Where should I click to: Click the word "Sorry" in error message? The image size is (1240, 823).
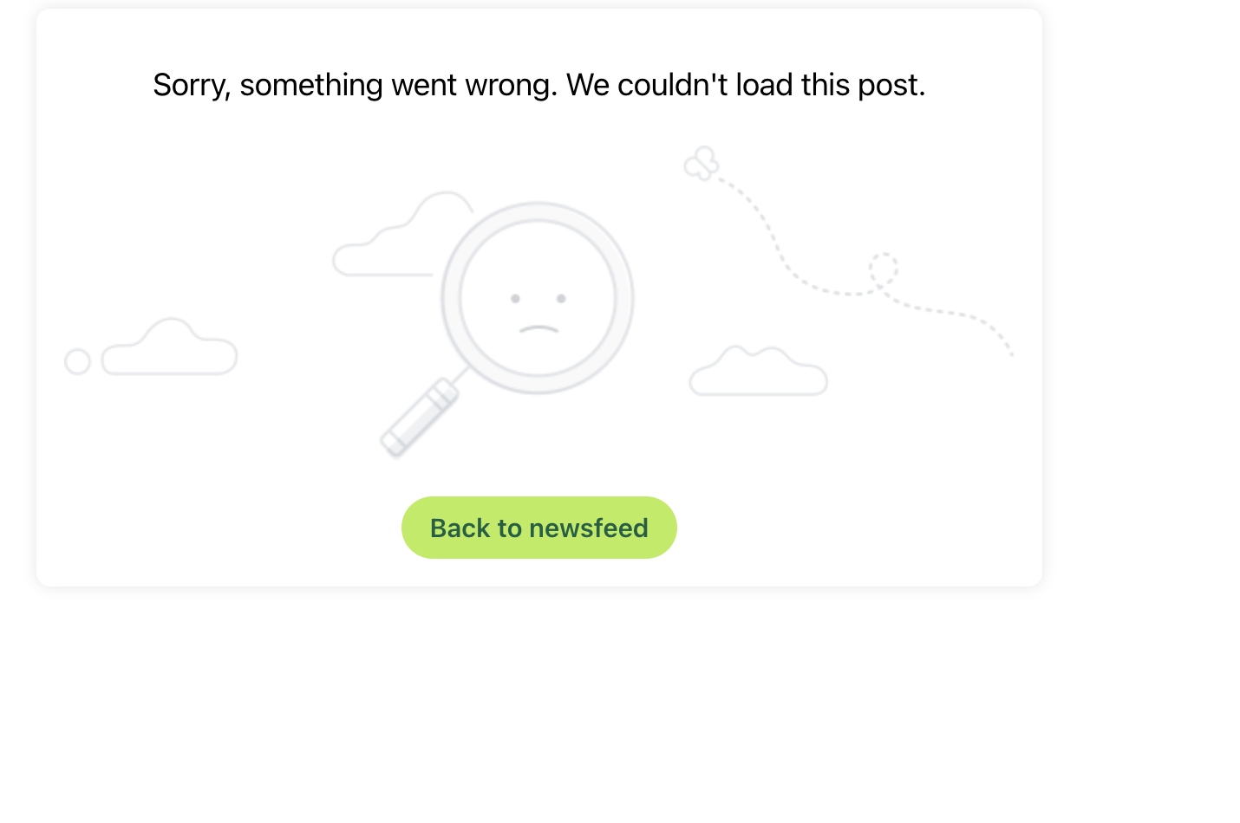click(191, 85)
